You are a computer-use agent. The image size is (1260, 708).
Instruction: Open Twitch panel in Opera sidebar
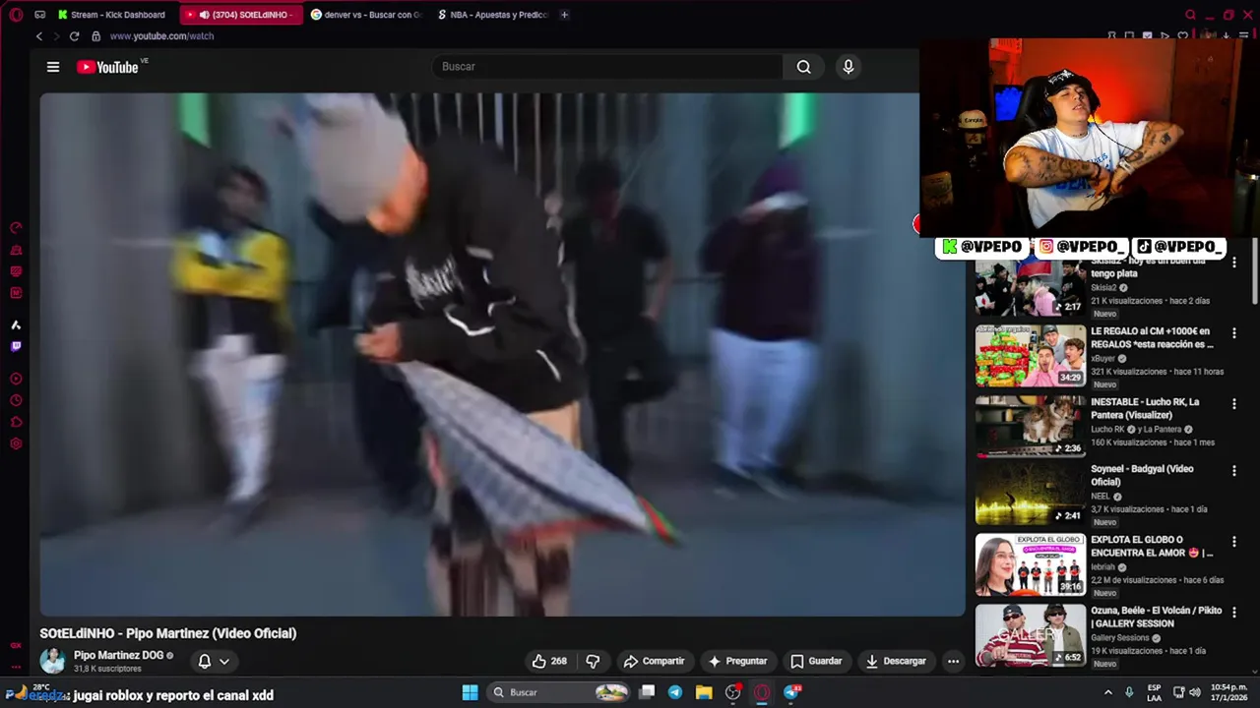[16, 346]
